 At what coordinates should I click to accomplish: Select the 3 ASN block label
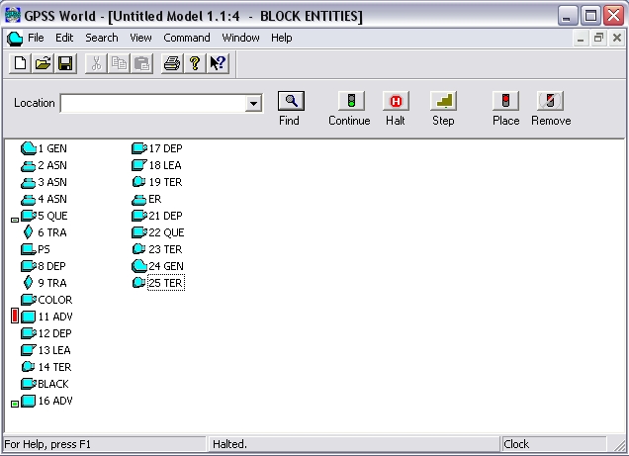52,182
